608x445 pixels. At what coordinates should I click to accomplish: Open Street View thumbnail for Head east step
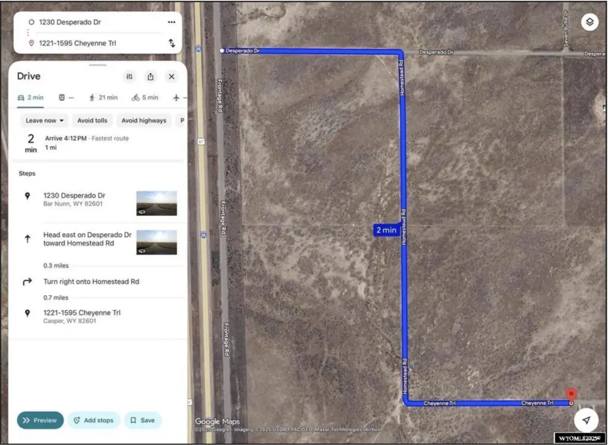156,242
